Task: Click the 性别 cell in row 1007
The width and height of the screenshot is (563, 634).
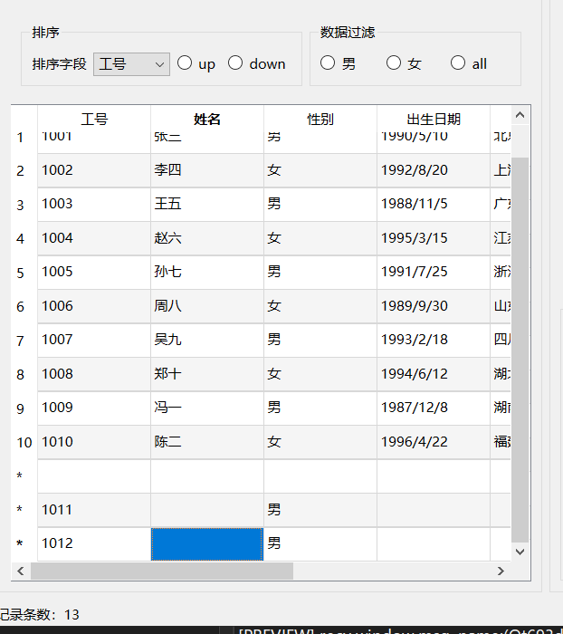Action: [320, 340]
